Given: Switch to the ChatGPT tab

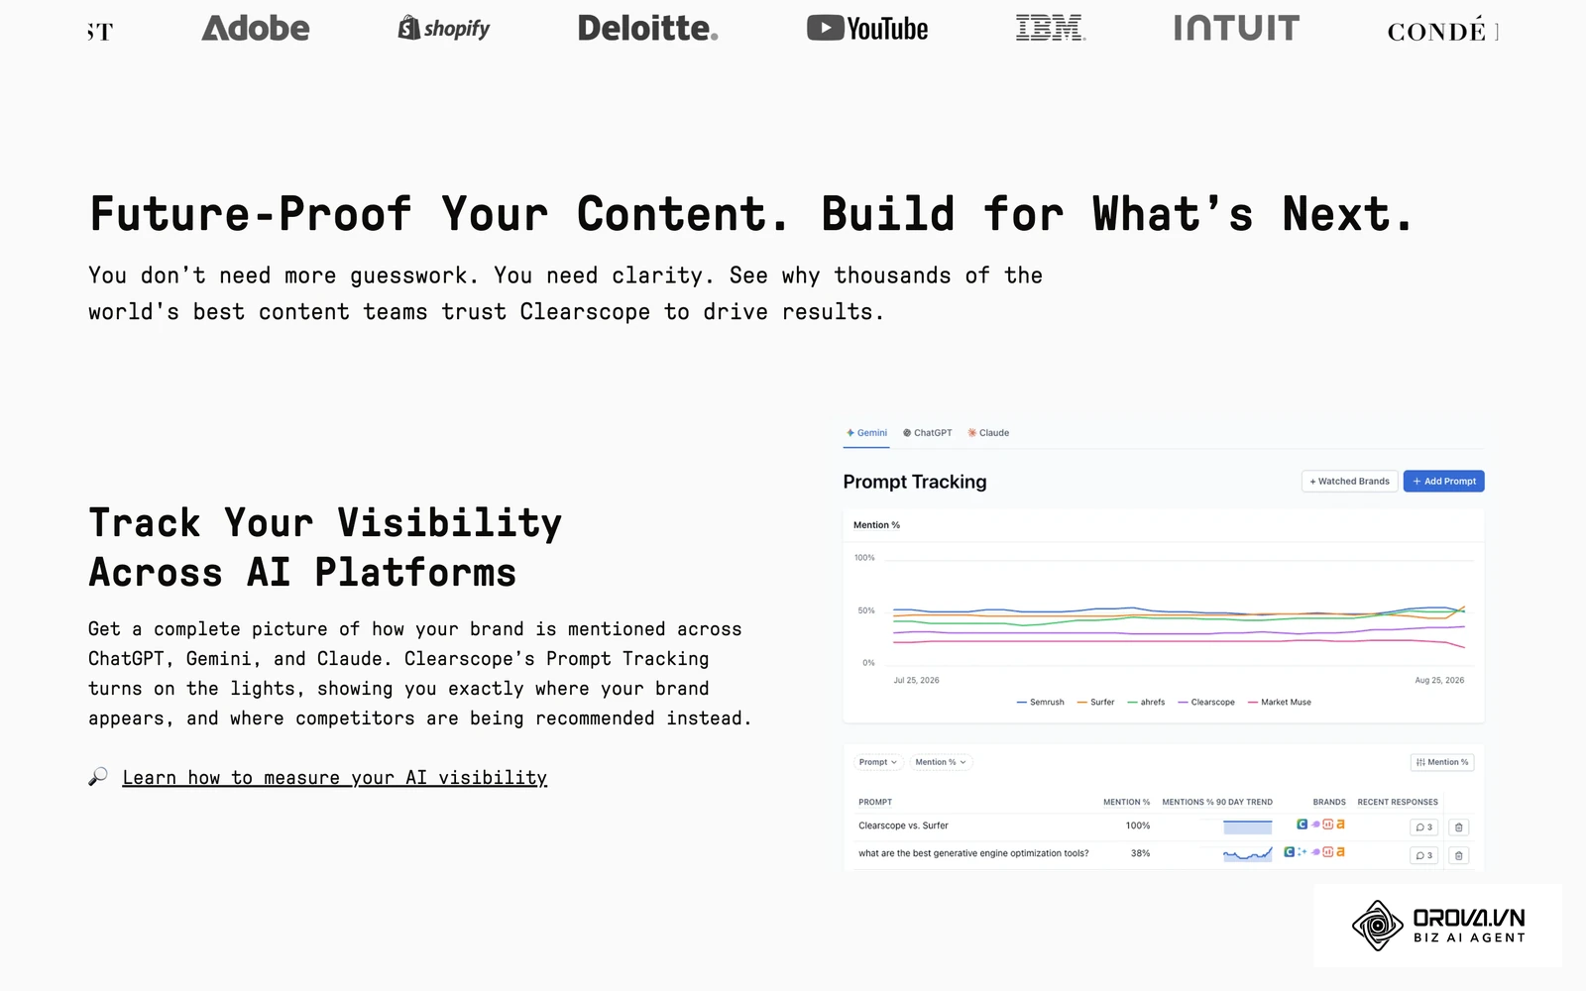Looking at the screenshot, I should point(928,433).
